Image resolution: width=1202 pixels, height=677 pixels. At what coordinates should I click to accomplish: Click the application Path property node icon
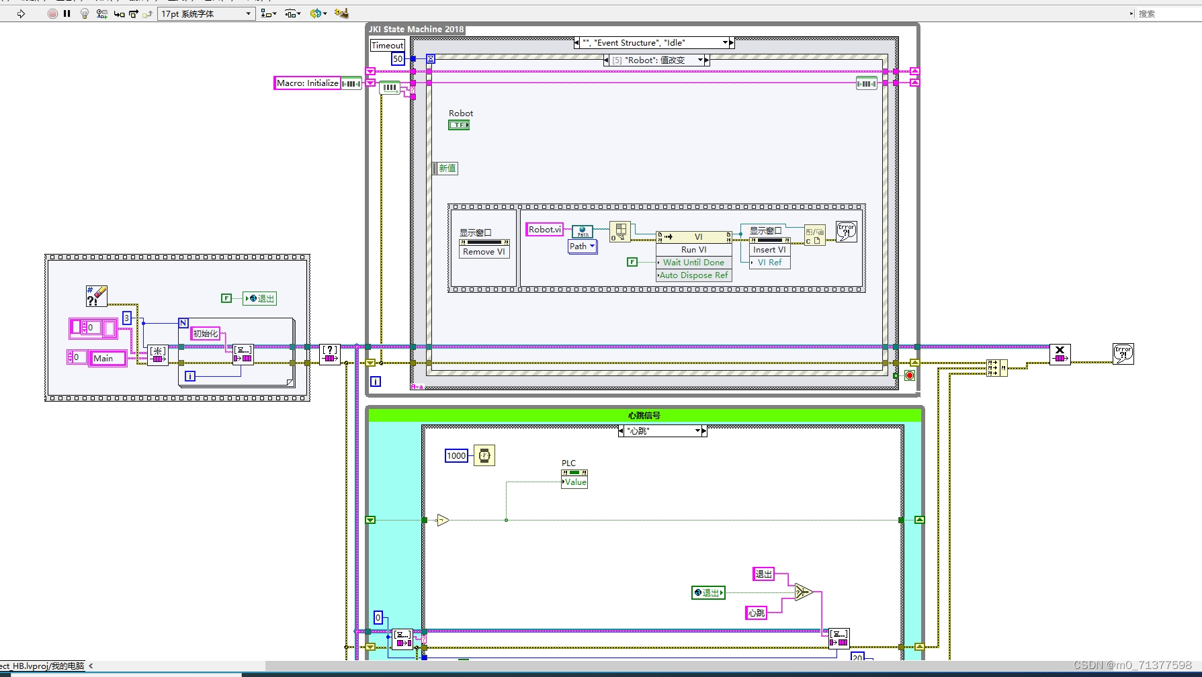583,232
